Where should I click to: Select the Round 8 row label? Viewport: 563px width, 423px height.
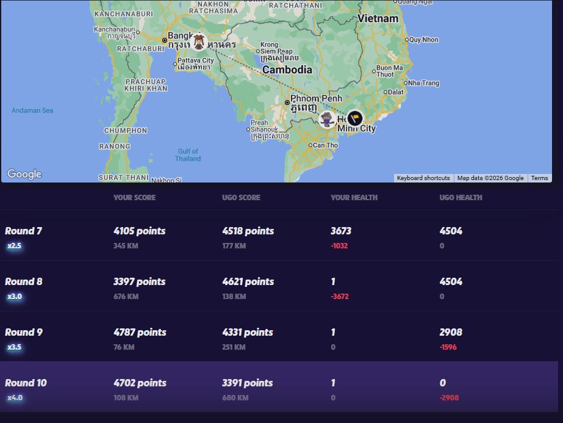(x=24, y=281)
